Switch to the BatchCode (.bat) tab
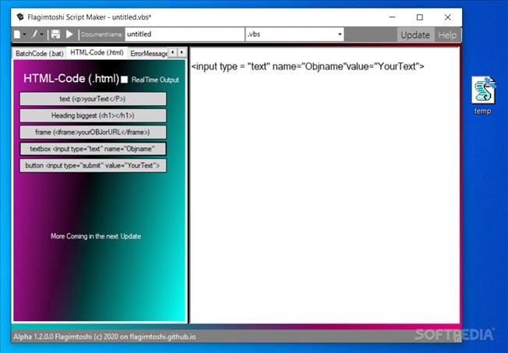The image size is (508, 353). (x=40, y=54)
